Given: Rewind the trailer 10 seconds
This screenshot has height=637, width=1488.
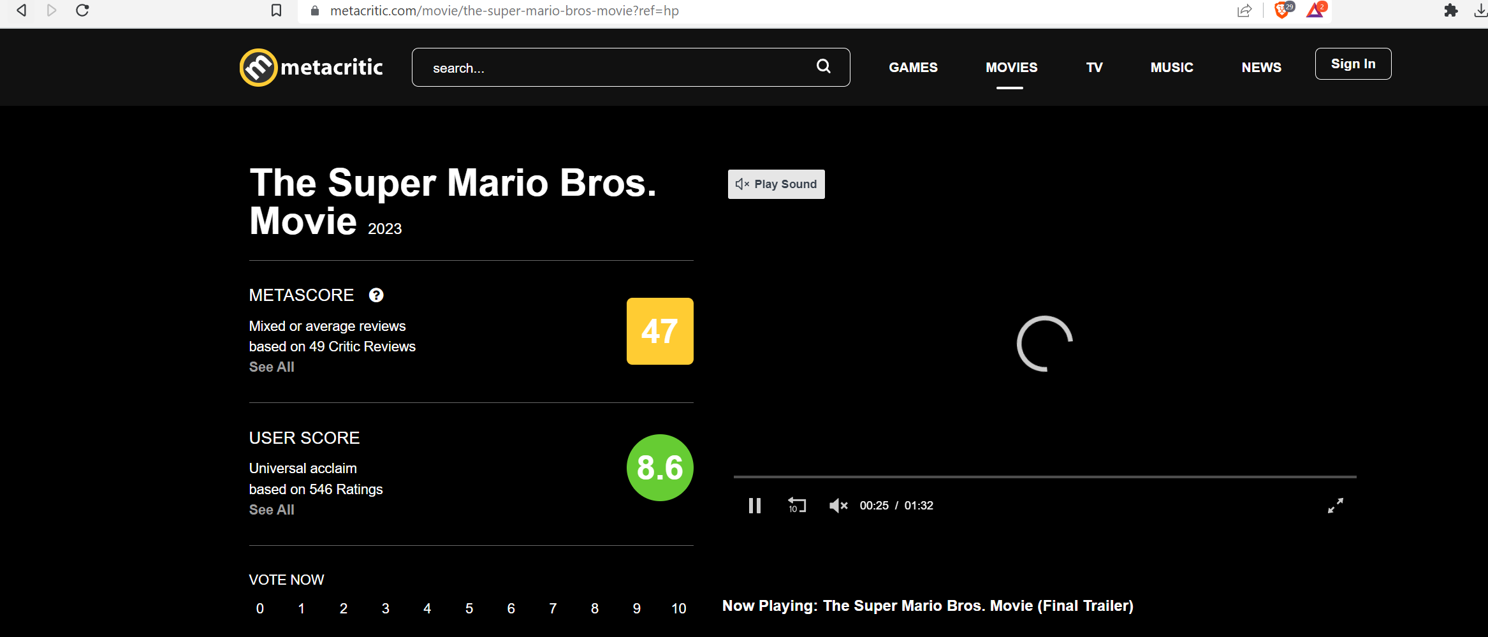Looking at the screenshot, I should (797, 506).
